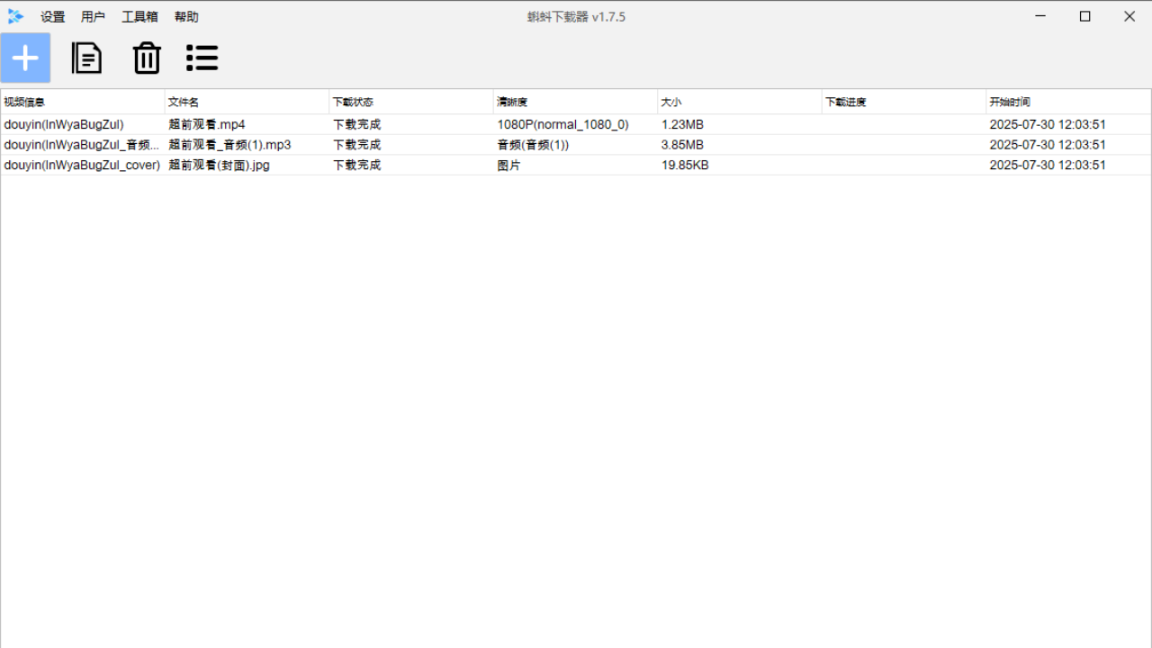Open the document list toolbar icon
Viewport: 1152px width, 648px height.
[x=86, y=58]
